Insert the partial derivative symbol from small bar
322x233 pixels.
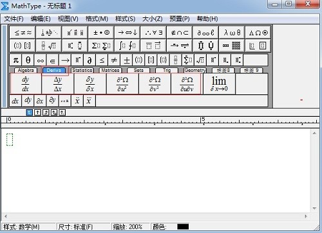90,60
